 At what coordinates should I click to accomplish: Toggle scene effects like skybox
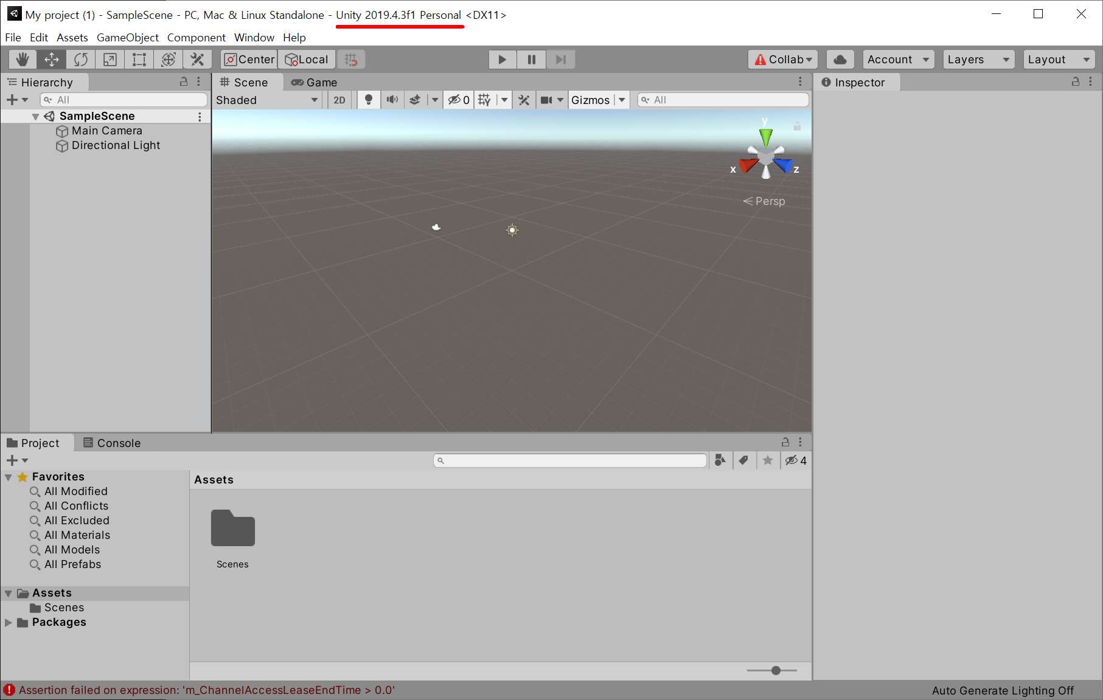point(415,100)
